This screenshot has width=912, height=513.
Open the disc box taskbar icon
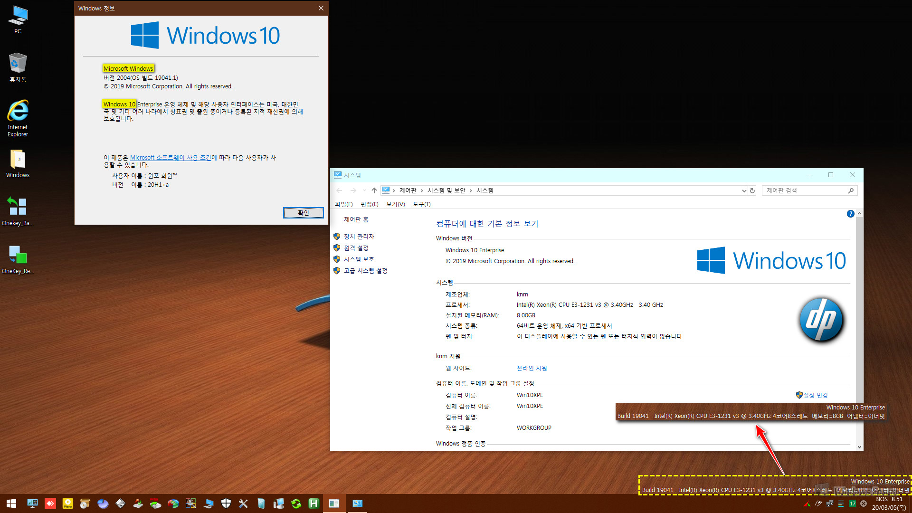[85, 503]
